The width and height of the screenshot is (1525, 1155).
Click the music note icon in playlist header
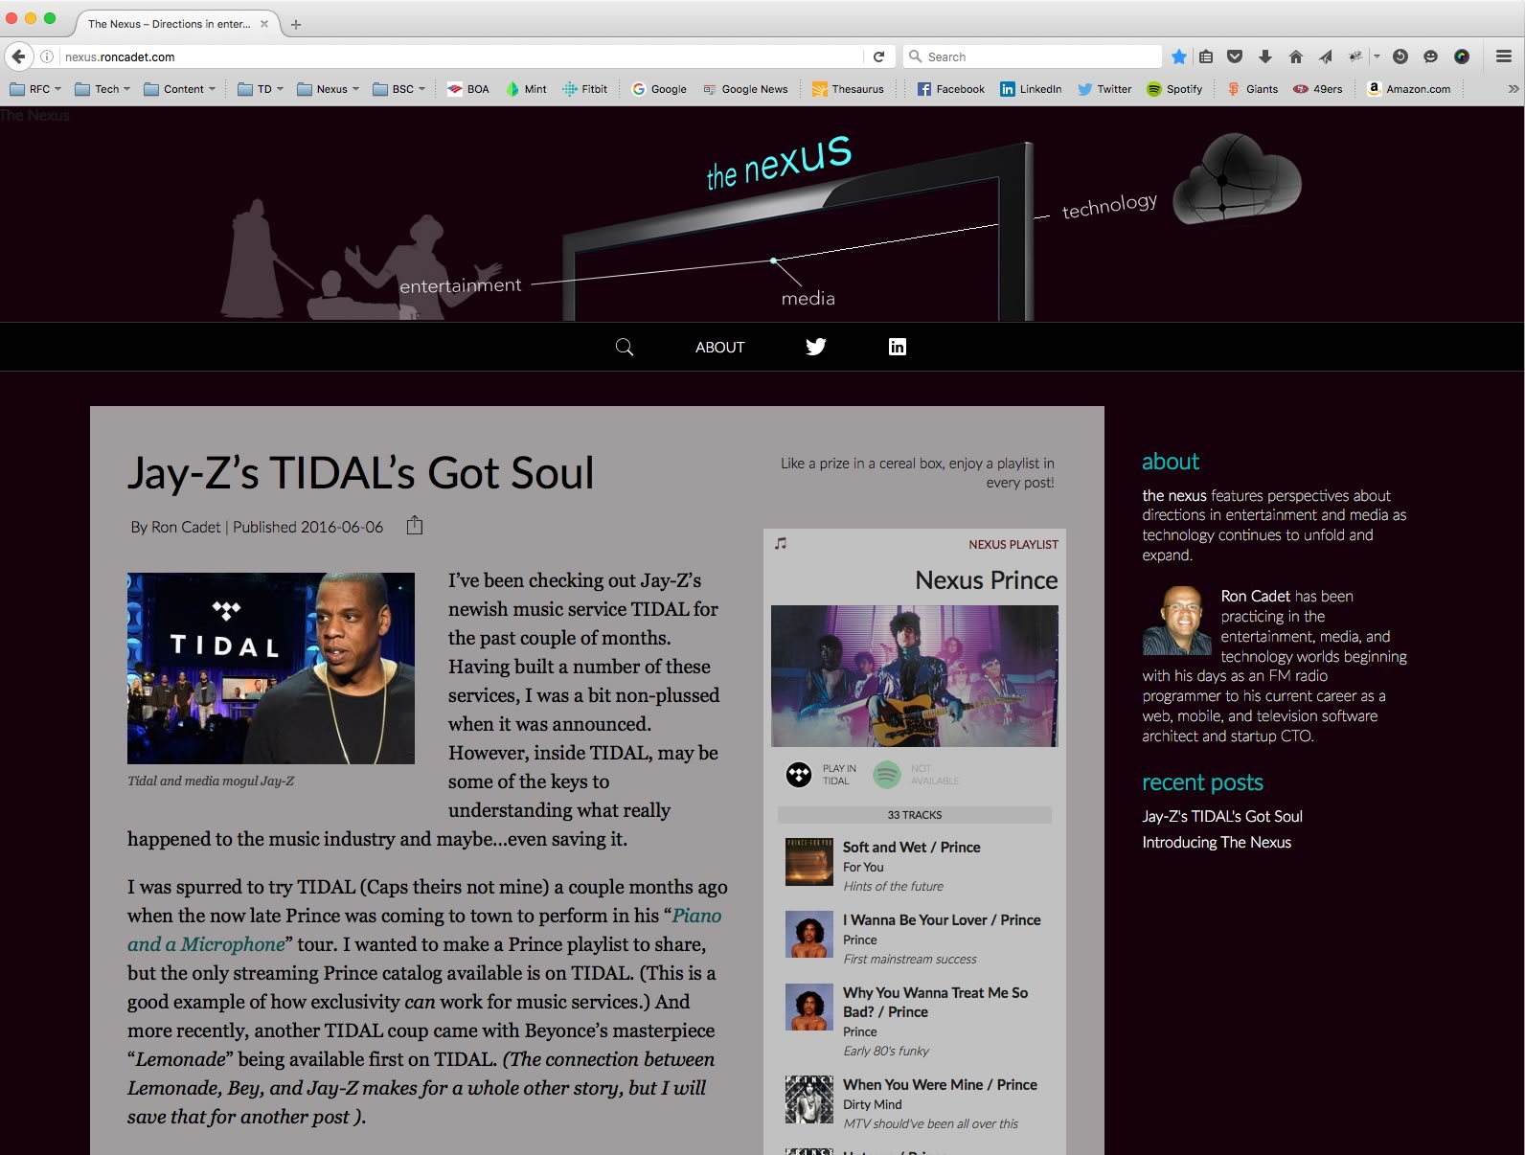point(781,543)
